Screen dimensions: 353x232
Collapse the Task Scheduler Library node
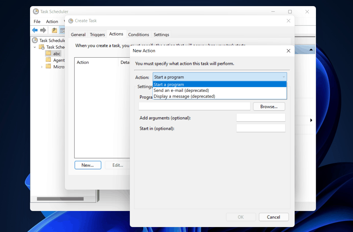35,47
